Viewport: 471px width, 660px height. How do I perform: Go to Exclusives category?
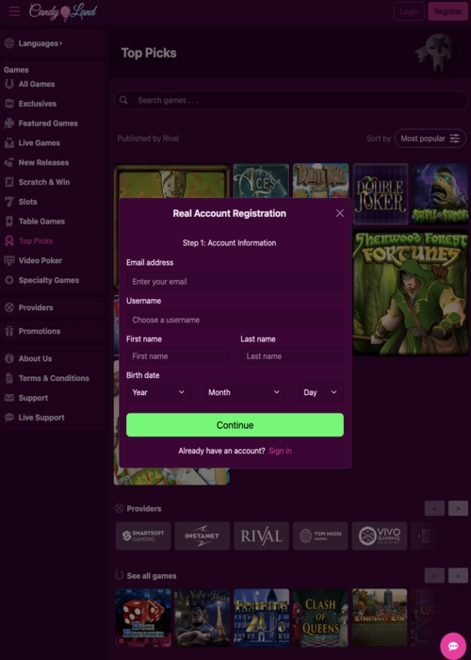[x=38, y=104]
